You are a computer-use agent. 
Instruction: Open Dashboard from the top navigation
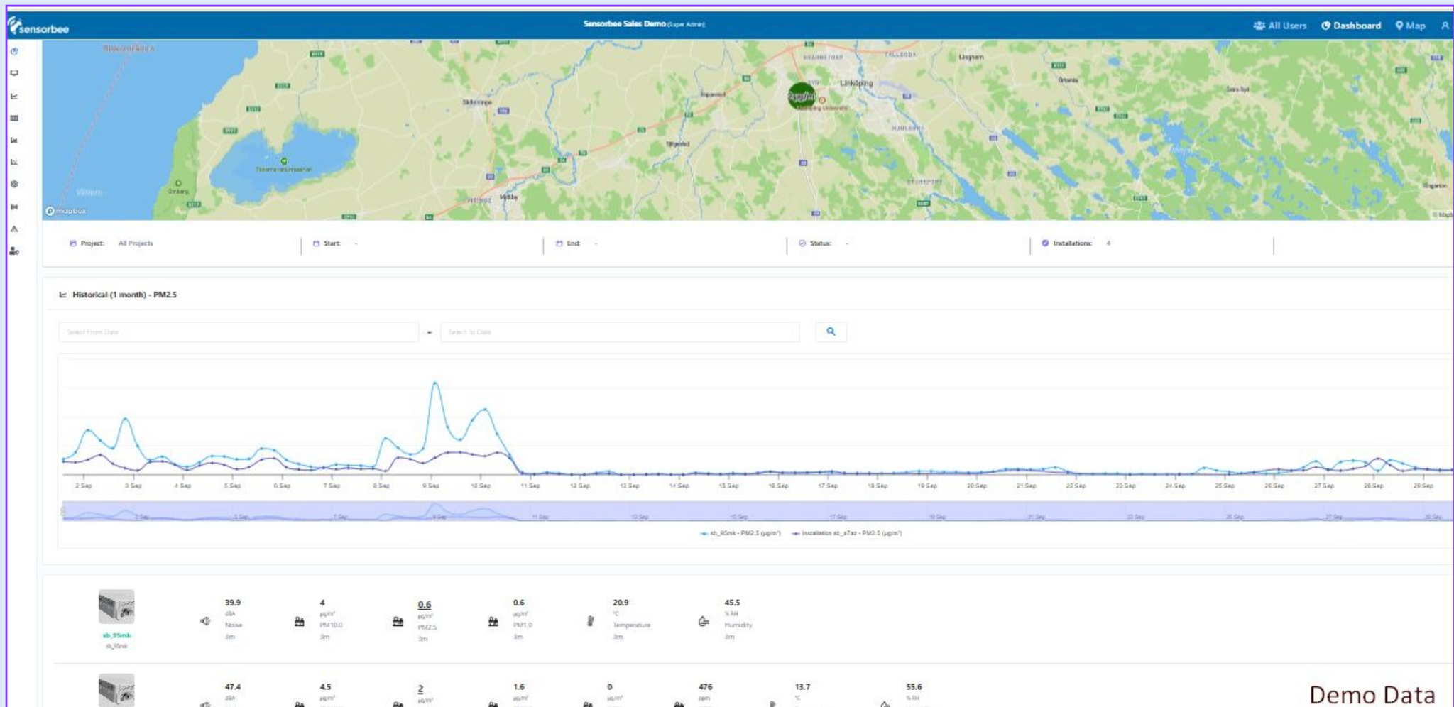[1351, 26]
